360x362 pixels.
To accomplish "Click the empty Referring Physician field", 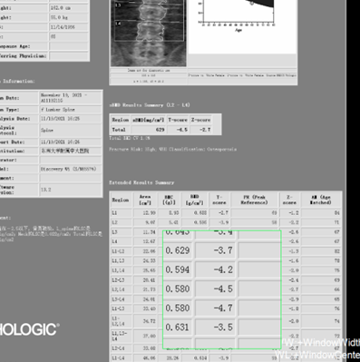I will (x=69, y=56).
